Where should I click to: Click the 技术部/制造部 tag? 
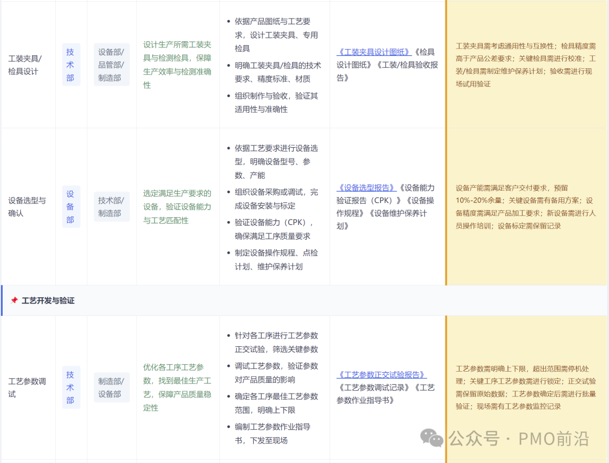[111, 206]
